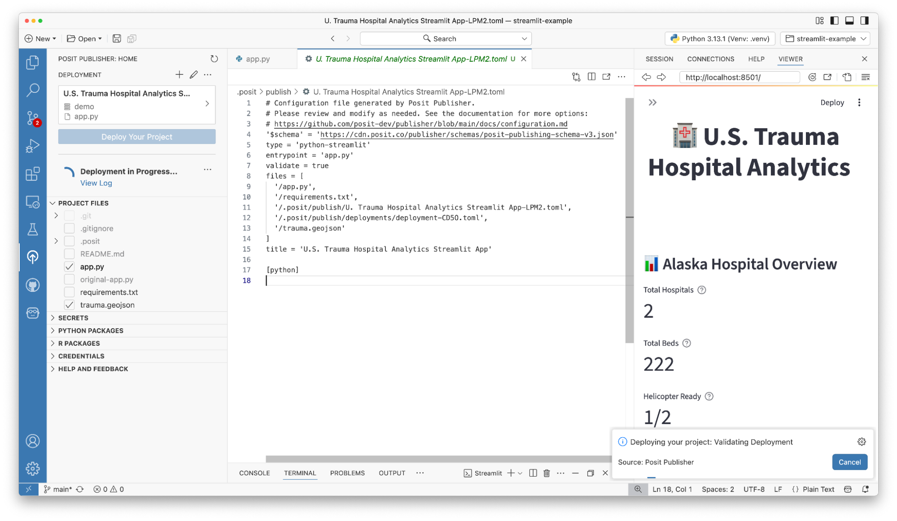Click the edit deployment pencil icon

(193, 75)
